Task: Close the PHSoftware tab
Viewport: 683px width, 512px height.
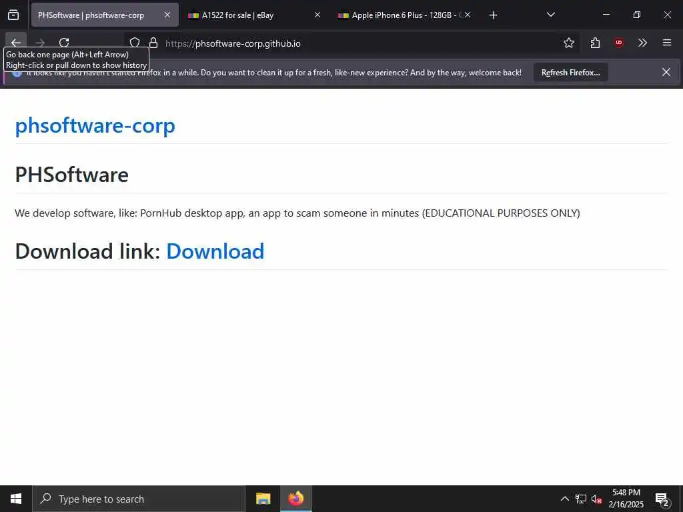Action: (167, 15)
